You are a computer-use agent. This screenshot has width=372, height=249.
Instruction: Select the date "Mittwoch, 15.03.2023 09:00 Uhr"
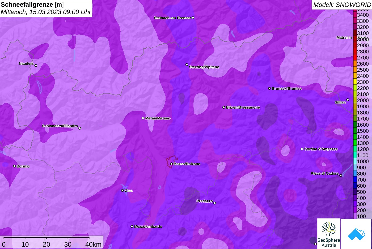tap(46, 12)
